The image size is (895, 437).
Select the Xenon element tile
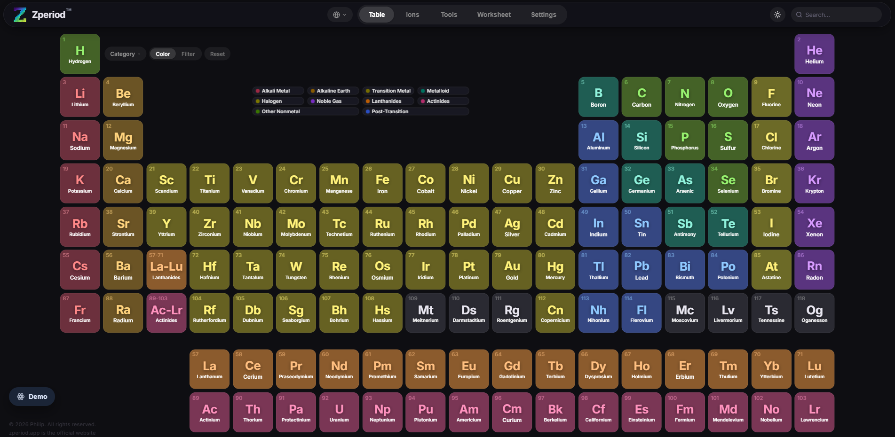point(815,226)
